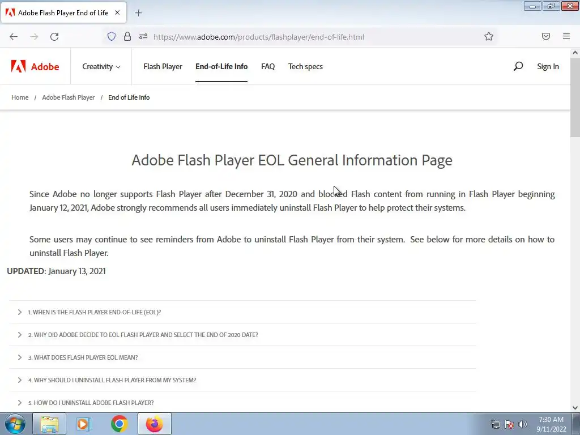Save page to Pocket icon
Viewport: 580px width, 435px height.
tap(546, 36)
